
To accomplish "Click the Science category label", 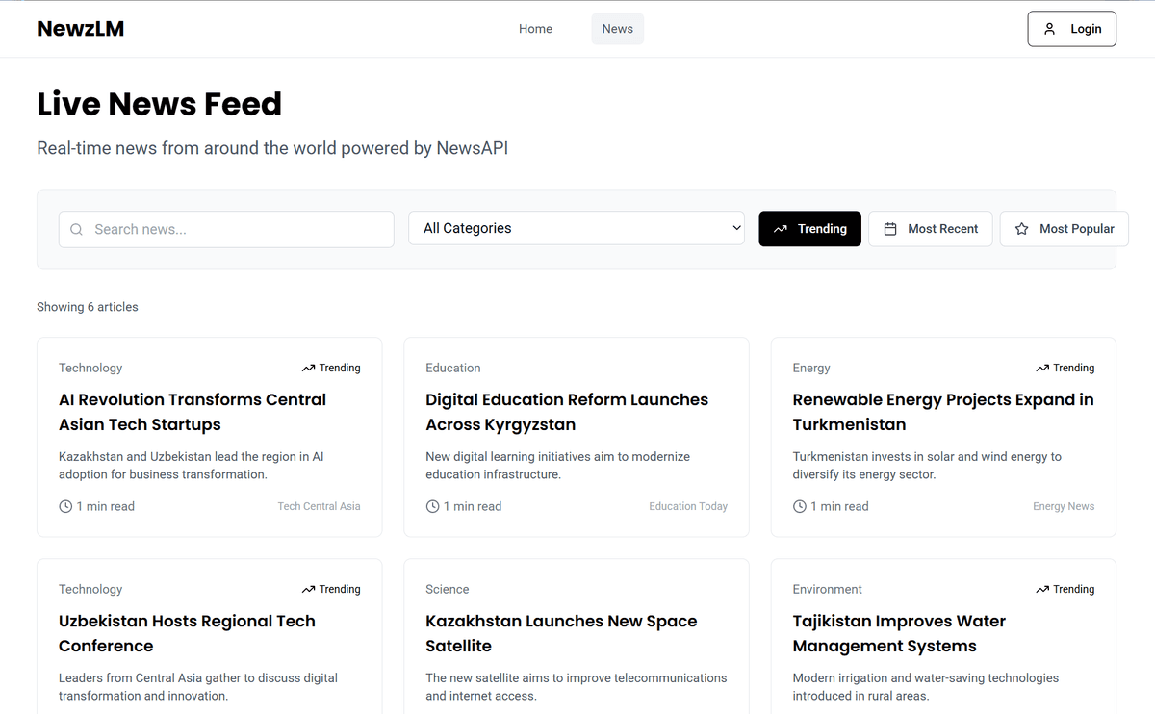I will (x=448, y=589).
